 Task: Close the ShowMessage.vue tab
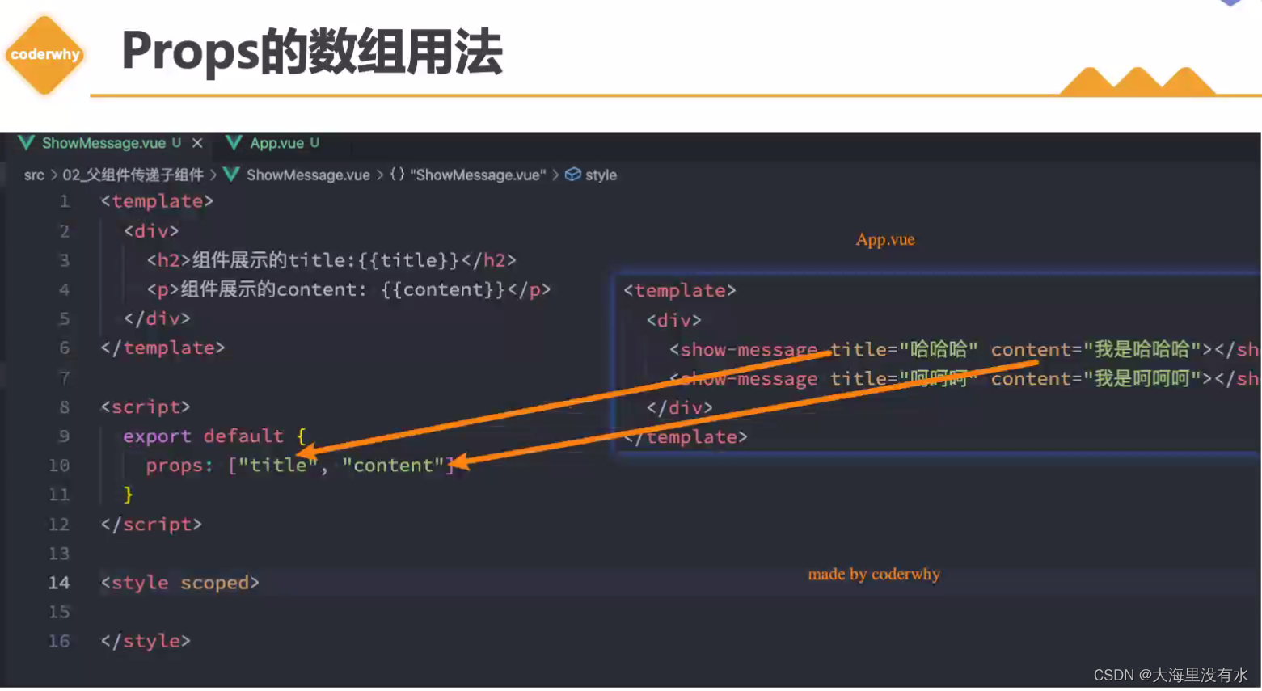[197, 143]
